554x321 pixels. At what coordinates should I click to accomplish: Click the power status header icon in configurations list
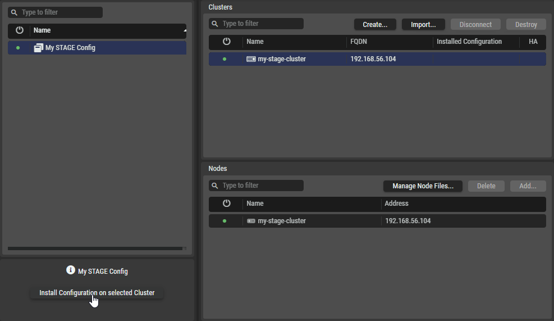(x=20, y=30)
